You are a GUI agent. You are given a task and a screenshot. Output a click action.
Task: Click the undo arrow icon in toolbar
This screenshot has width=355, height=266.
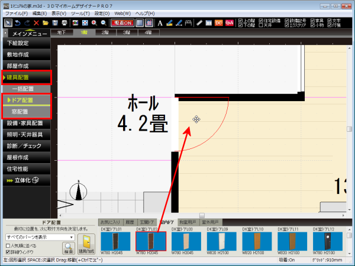(x=17, y=22)
